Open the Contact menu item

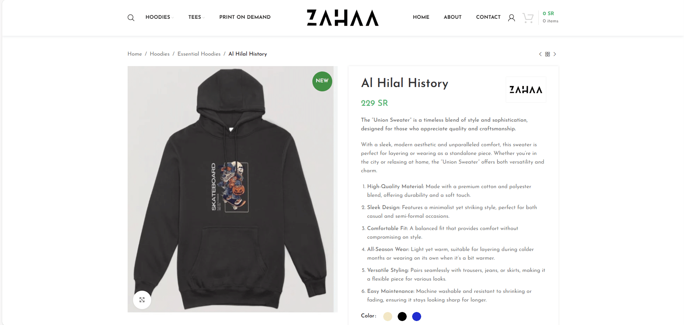tap(488, 17)
